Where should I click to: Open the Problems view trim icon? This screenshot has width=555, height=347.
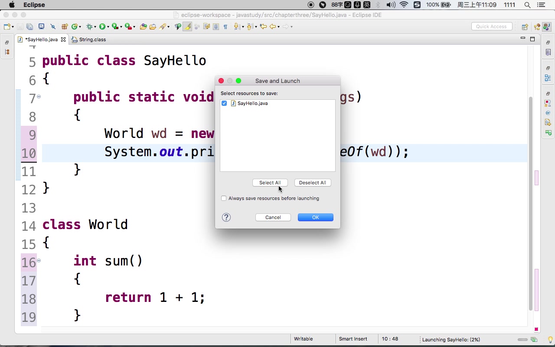tap(548, 103)
